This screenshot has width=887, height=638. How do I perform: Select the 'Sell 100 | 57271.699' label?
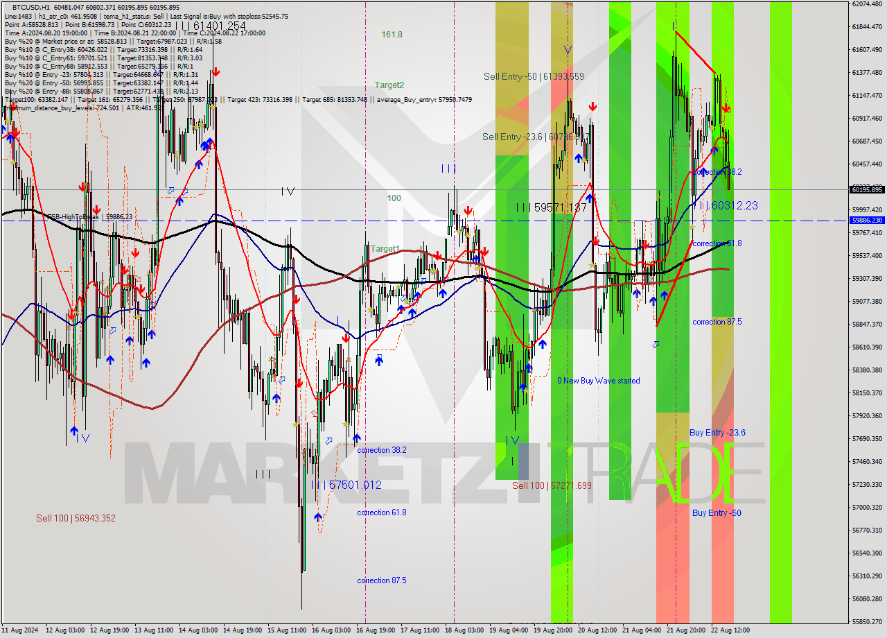tap(552, 485)
